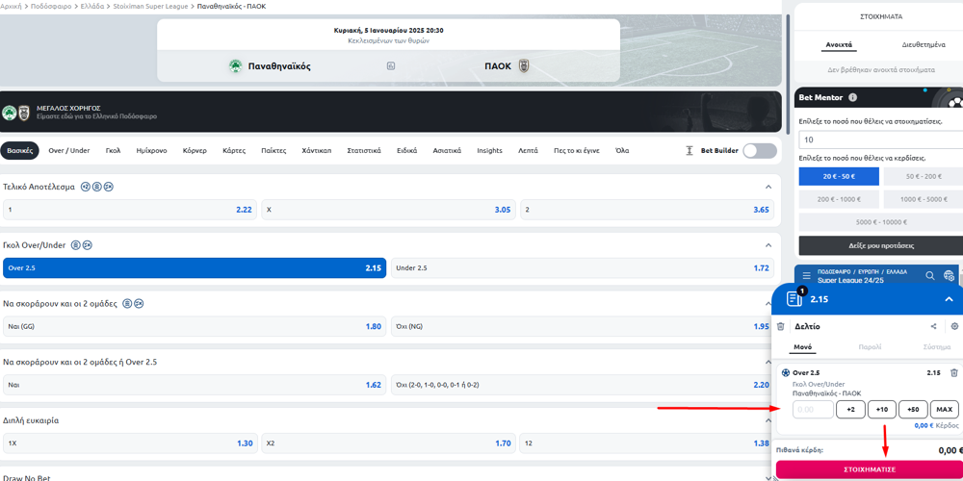Switch to Διευθετημένα bets tab
The width and height of the screenshot is (963, 481).
tap(924, 45)
